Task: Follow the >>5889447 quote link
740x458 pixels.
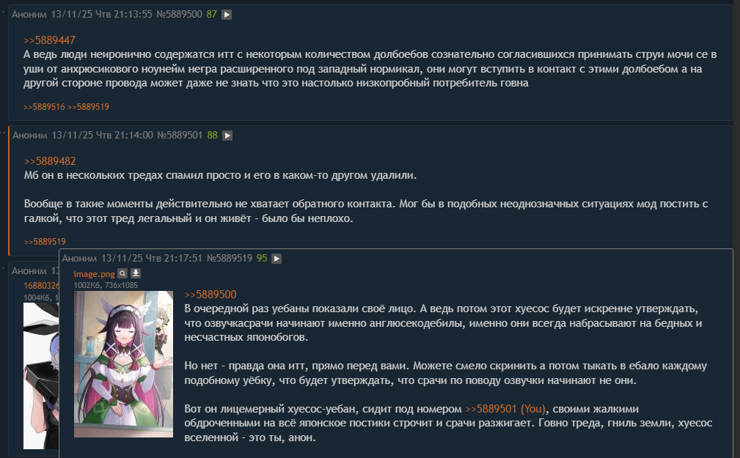Action: tap(50, 40)
